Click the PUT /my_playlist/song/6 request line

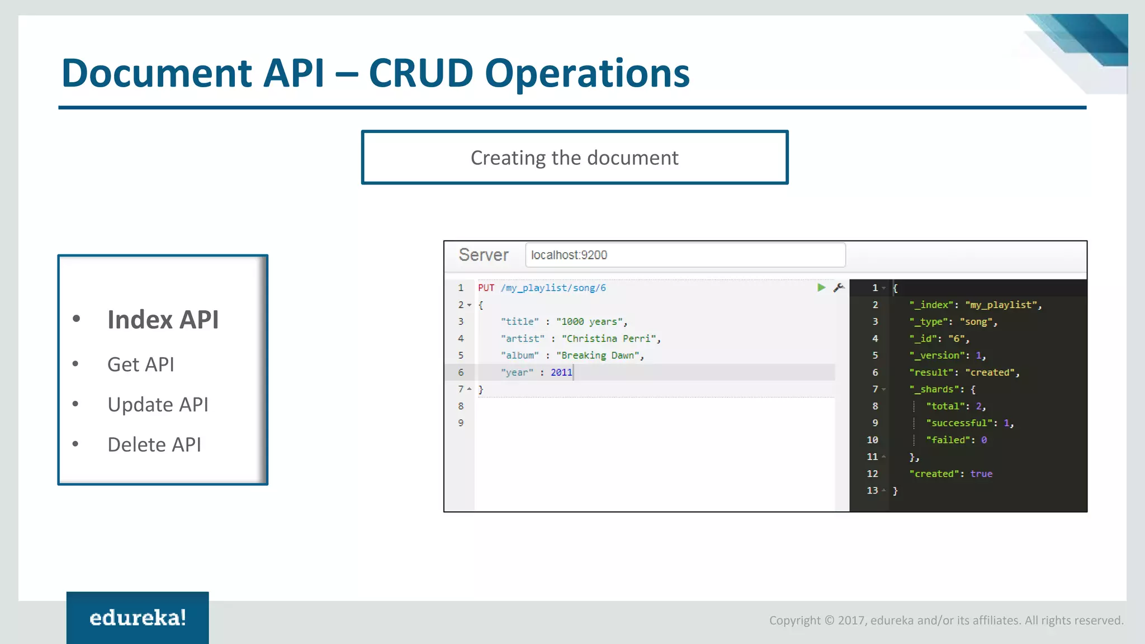click(542, 288)
